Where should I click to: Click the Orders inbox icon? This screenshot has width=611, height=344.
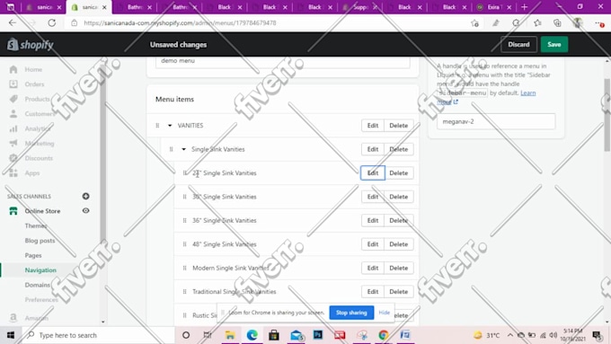13,84
